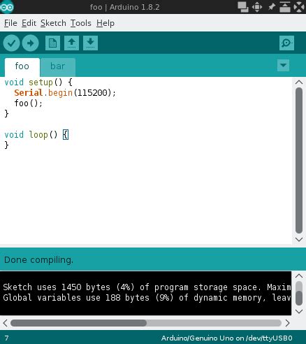The height and width of the screenshot is (344, 306).
Task: Save sketch using the down-arrow icon
Action: point(90,43)
